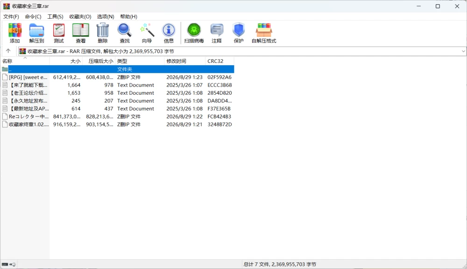Click CRC32 value F37E365B
The height and width of the screenshot is (269, 467).
click(x=219, y=109)
